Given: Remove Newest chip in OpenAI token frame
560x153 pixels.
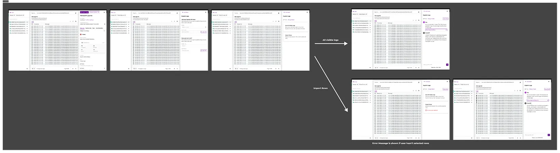Looking at the screenshot, I should [x=116, y=15].
